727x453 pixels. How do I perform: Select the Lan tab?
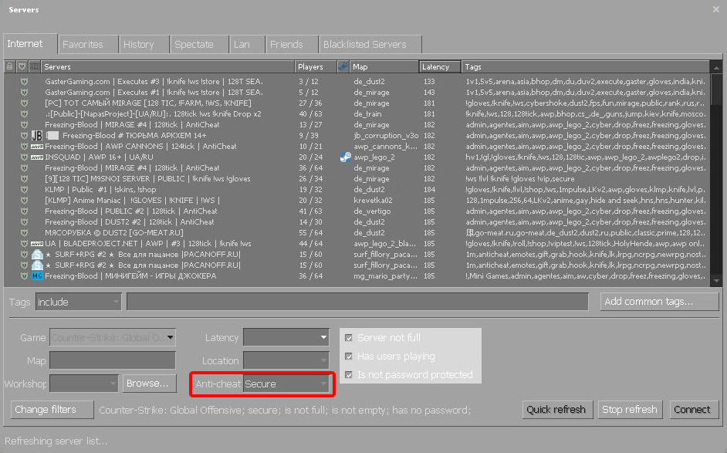247,45
